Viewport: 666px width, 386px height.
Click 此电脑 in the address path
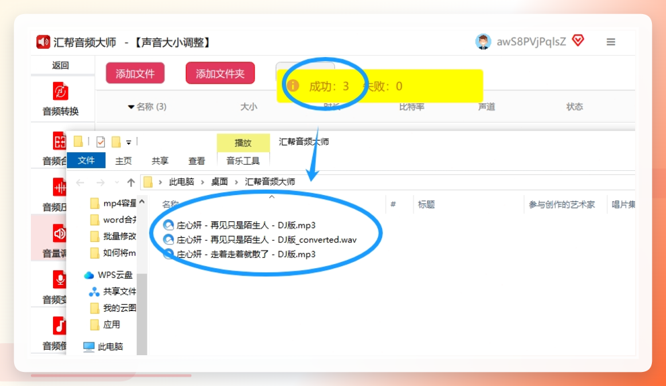(181, 182)
